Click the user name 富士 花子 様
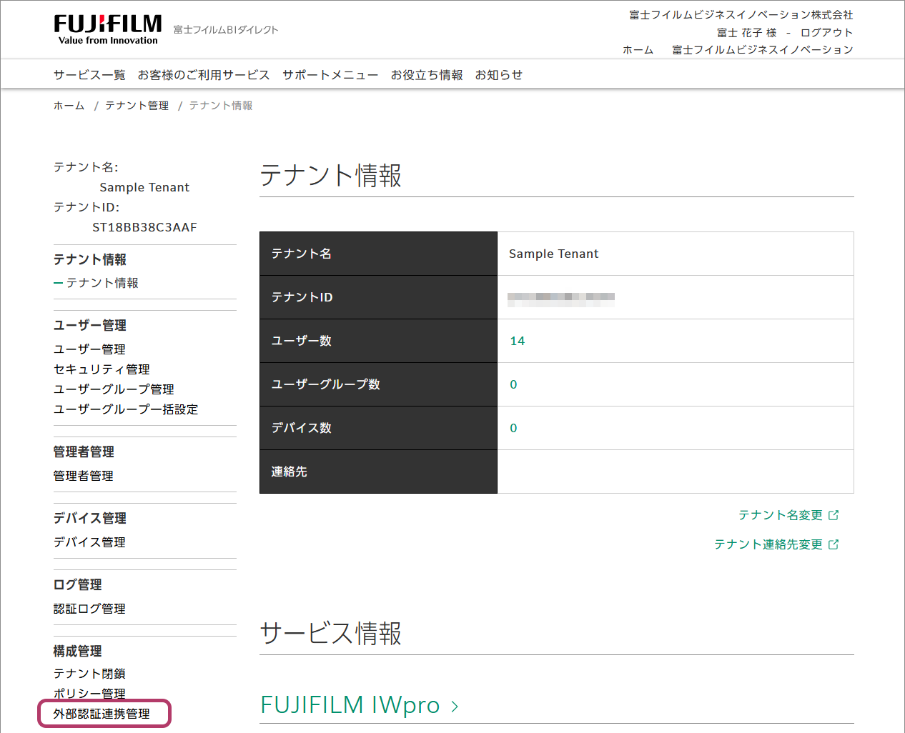 tap(746, 33)
